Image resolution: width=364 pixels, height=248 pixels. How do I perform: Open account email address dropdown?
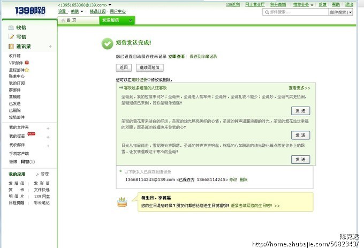[110, 5]
